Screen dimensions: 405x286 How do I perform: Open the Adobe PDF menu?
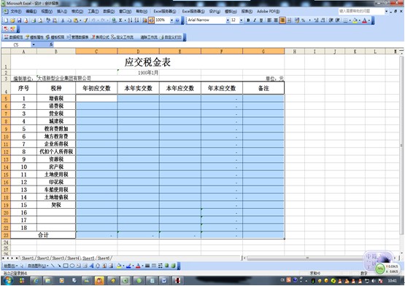268,12
